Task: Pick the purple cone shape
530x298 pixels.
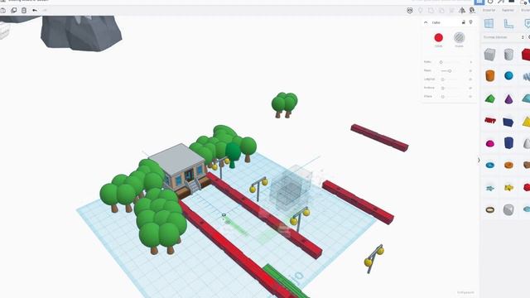Action: 508,99
